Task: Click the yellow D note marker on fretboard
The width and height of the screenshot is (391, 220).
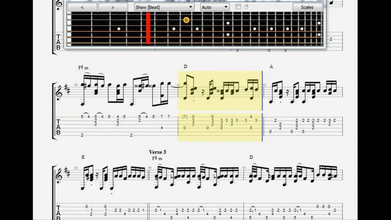Action: tap(186, 20)
